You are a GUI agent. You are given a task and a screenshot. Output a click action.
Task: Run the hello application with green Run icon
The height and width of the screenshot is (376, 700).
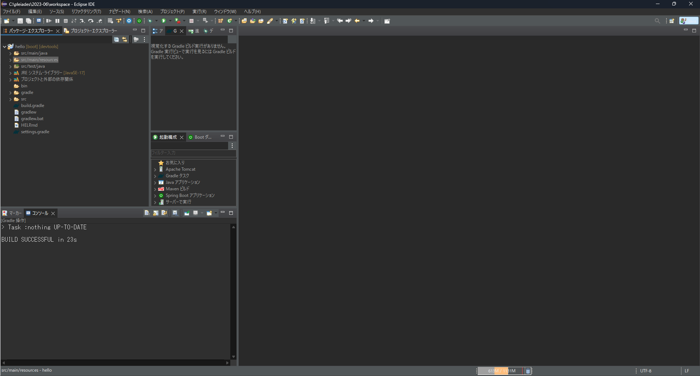click(x=164, y=21)
